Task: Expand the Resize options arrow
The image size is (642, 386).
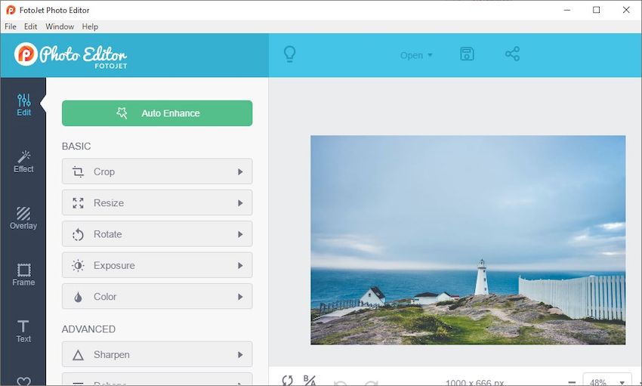Action: point(240,203)
